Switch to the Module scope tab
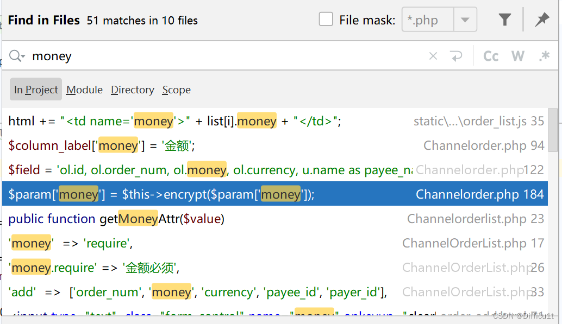This screenshot has width=562, height=324. [x=84, y=90]
